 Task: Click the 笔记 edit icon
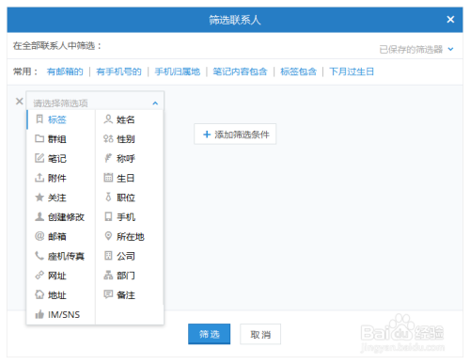click(39, 158)
